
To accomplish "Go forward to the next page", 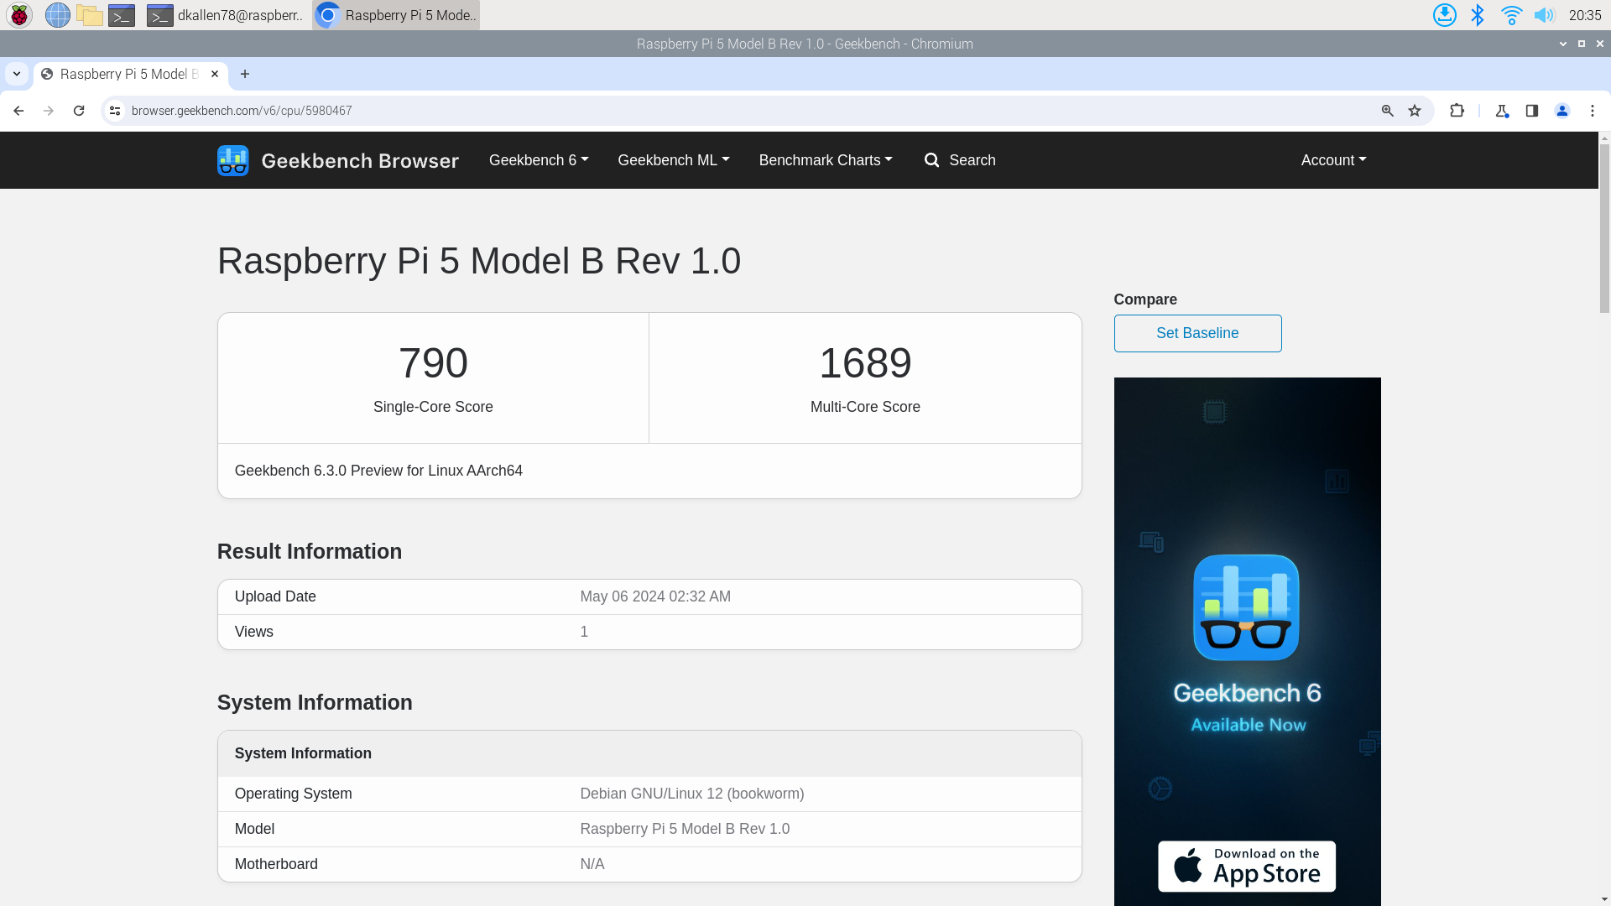I will click(49, 111).
